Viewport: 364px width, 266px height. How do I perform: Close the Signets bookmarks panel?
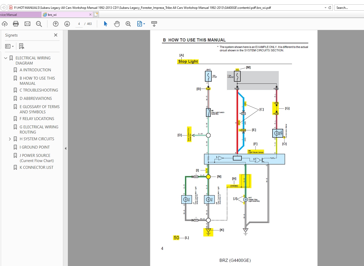(55, 35)
